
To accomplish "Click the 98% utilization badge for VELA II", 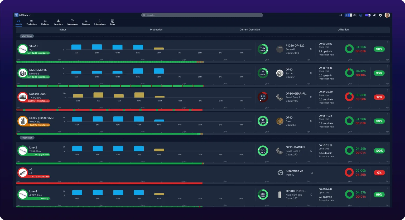I will click(x=379, y=49).
